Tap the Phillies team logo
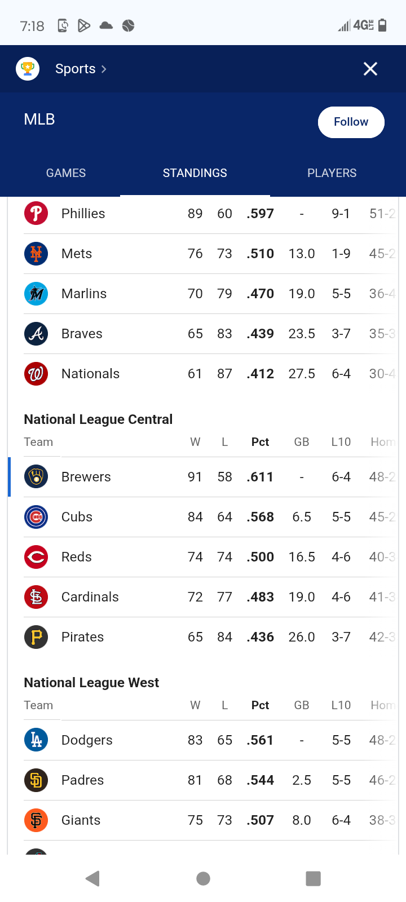 [36, 214]
